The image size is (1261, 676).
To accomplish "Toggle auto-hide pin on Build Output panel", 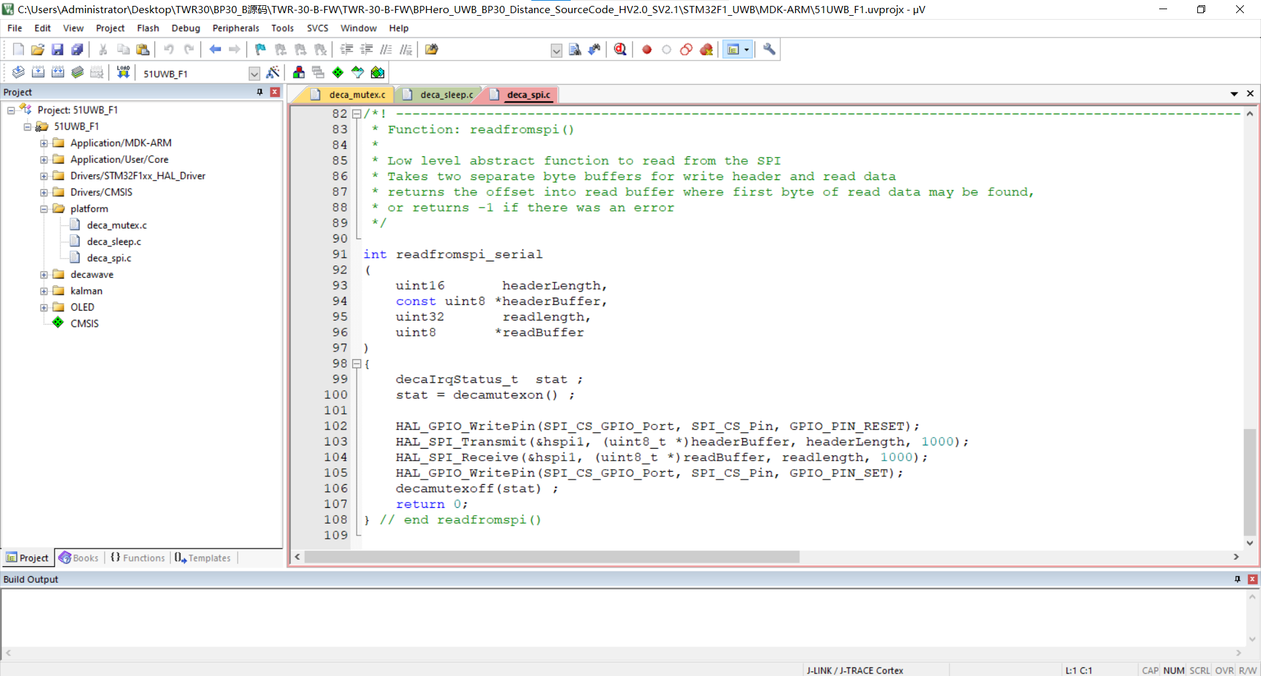I will click(1237, 579).
